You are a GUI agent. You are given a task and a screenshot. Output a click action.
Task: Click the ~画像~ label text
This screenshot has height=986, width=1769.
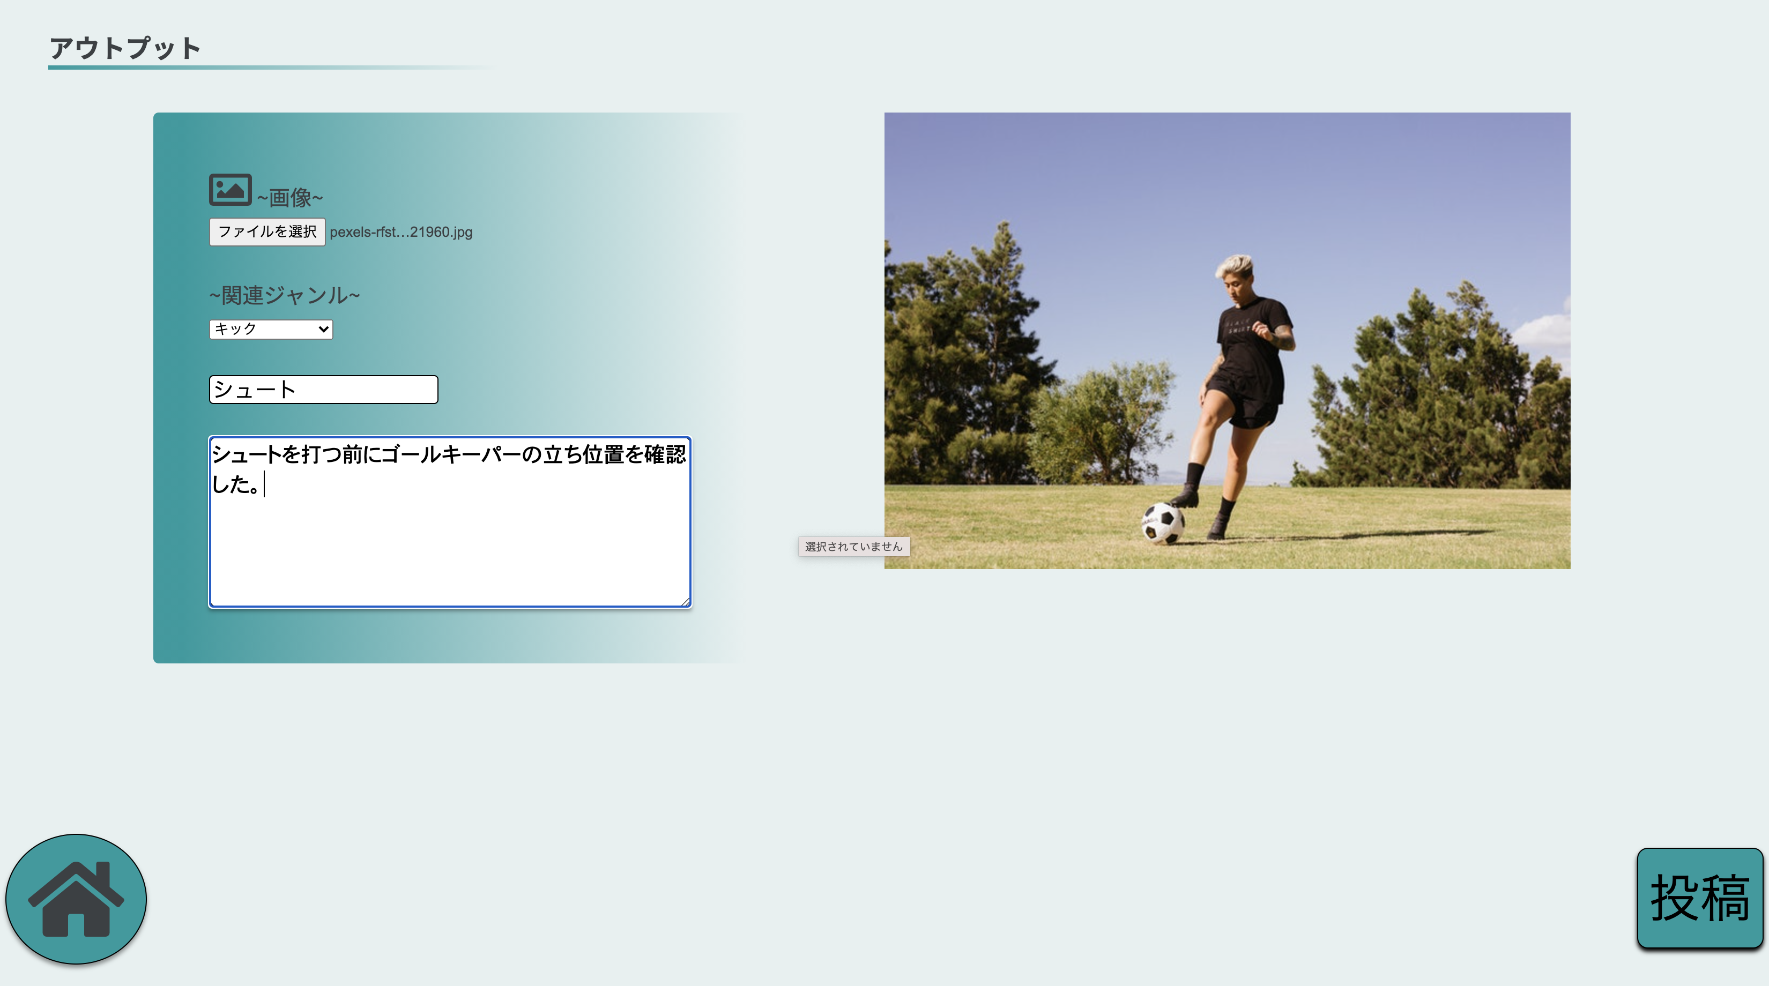(x=288, y=198)
